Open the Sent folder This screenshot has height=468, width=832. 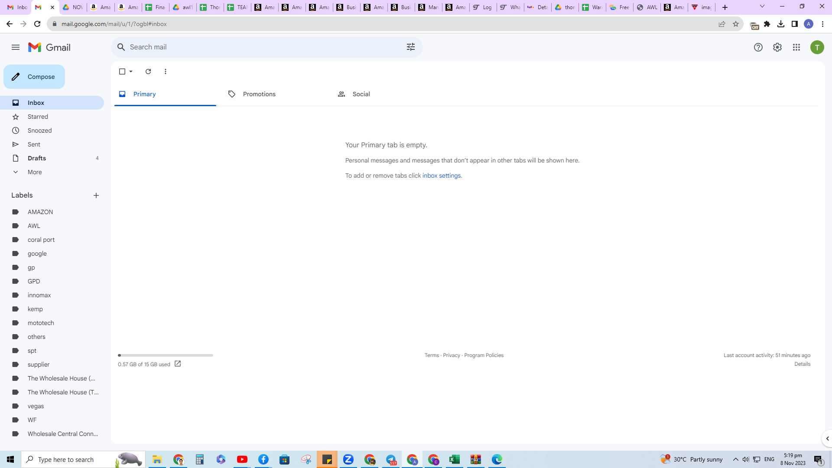pos(52,144)
